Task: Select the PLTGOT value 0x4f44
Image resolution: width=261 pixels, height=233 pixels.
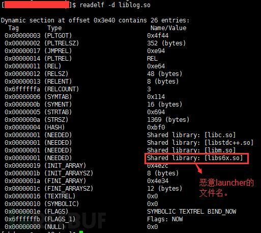Action: coord(158,36)
